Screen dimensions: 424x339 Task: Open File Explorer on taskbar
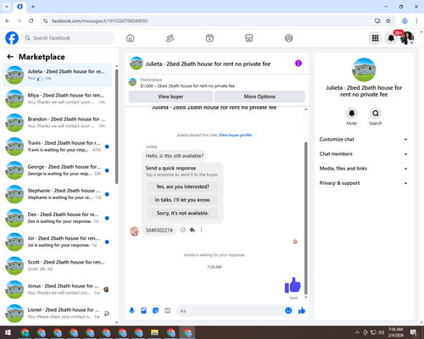(x=154, y=332)
